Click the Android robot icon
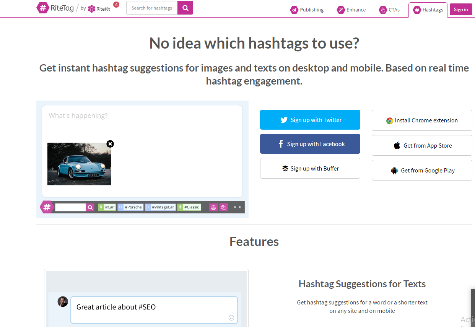475x327 pixels. click(x=394, y=171)
